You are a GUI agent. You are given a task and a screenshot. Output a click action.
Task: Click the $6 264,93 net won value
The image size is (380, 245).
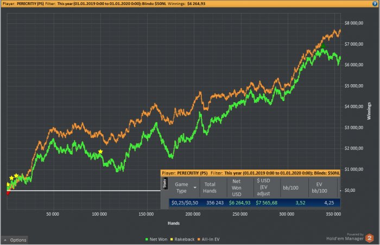(240, 203)
